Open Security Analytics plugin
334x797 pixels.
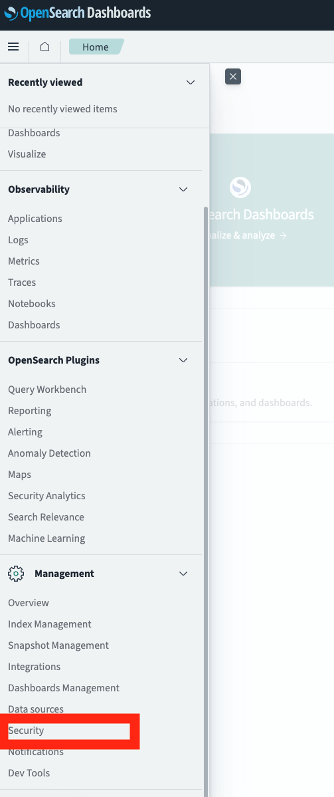pos(46,496)
